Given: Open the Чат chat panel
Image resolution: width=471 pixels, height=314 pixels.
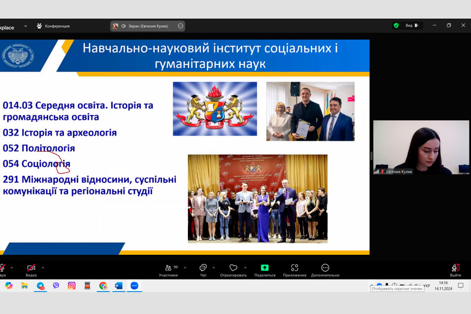Looking at the screenshot, I should pyautogui.click(x=203, y=270).
